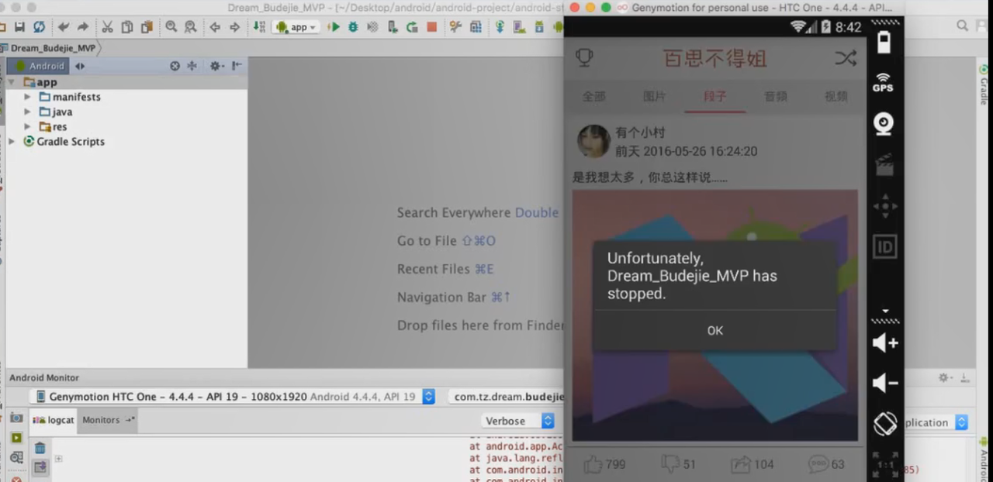Select the 段子 tab in the app

pos(714,97)
